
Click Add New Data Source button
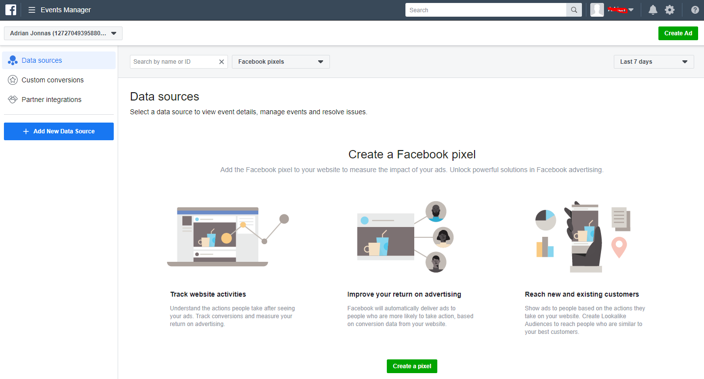click(59, 131)
